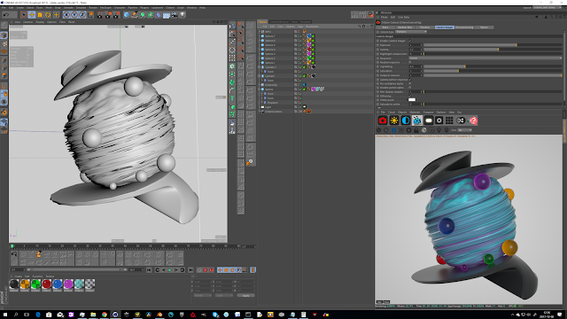Click the clay mode sphere icon

(x=423, y=130)
